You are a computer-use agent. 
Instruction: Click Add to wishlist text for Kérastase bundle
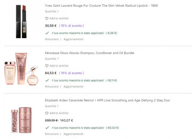coord(59,66)
